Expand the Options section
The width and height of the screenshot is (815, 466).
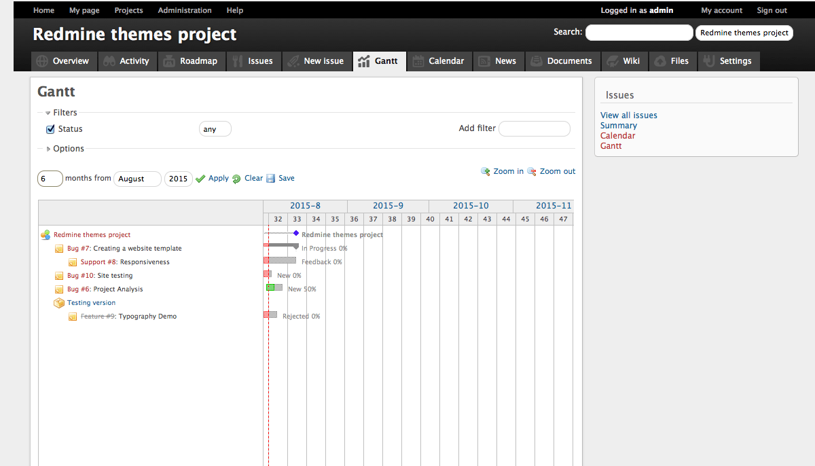tap(65, 149)
